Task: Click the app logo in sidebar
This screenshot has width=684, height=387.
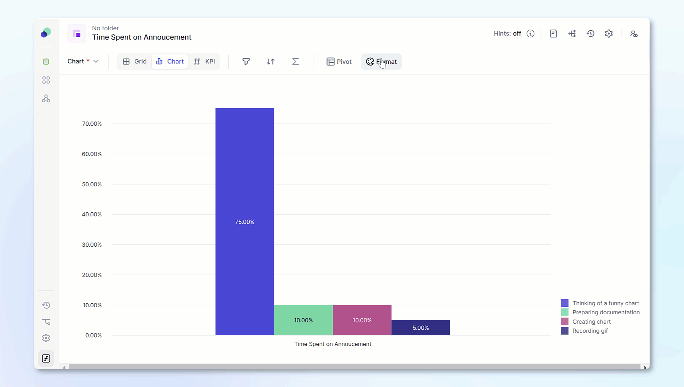Action: [46, 33]
